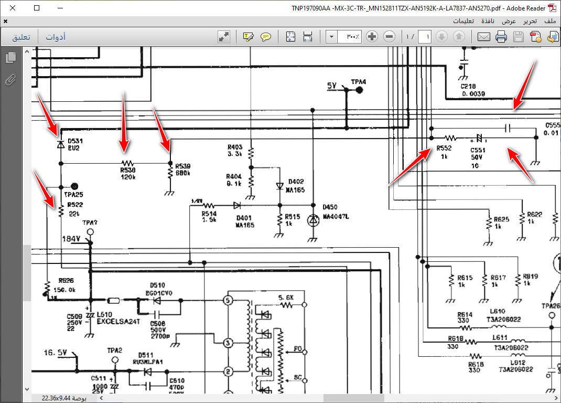Click the D511 RU3NLFA1 label

click(147, 358)
